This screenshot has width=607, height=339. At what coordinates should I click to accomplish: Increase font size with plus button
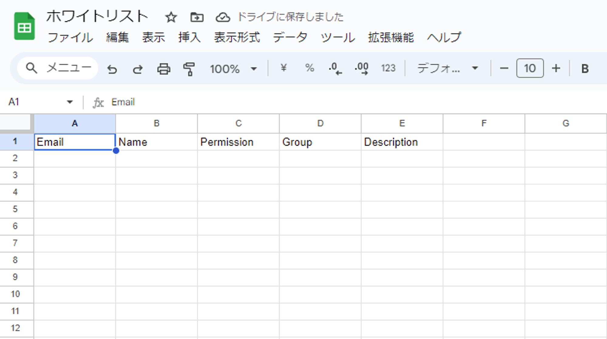[556, 68]
